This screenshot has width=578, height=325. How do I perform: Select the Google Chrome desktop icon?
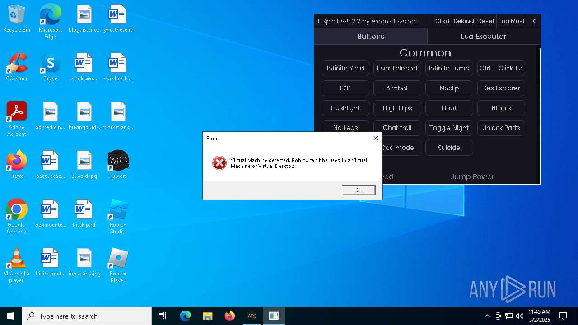(x=17, y=217)
